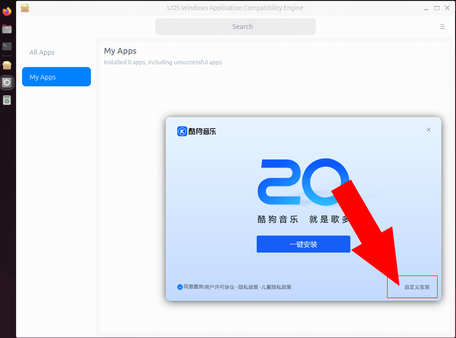Open the 儿童隐私政策 link
The width and height of the screenshot is (456, 338).
point(276,287)
